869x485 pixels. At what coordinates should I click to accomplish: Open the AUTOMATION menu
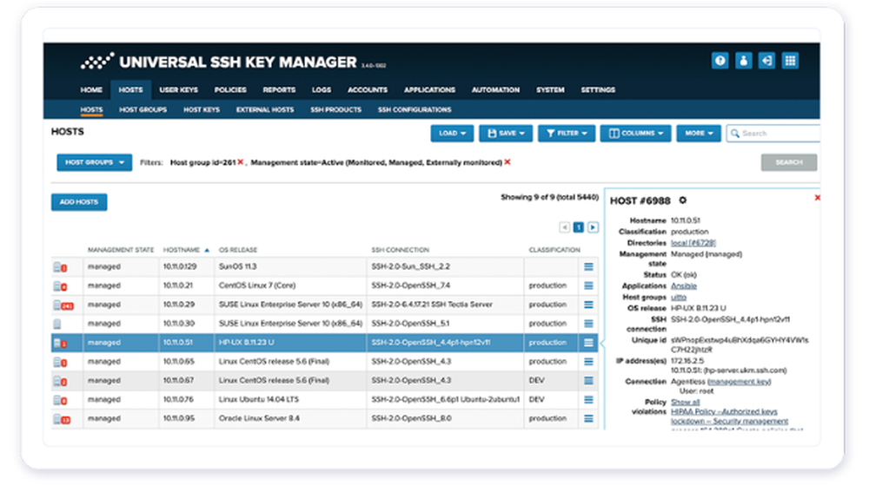[x=495, y=89]
